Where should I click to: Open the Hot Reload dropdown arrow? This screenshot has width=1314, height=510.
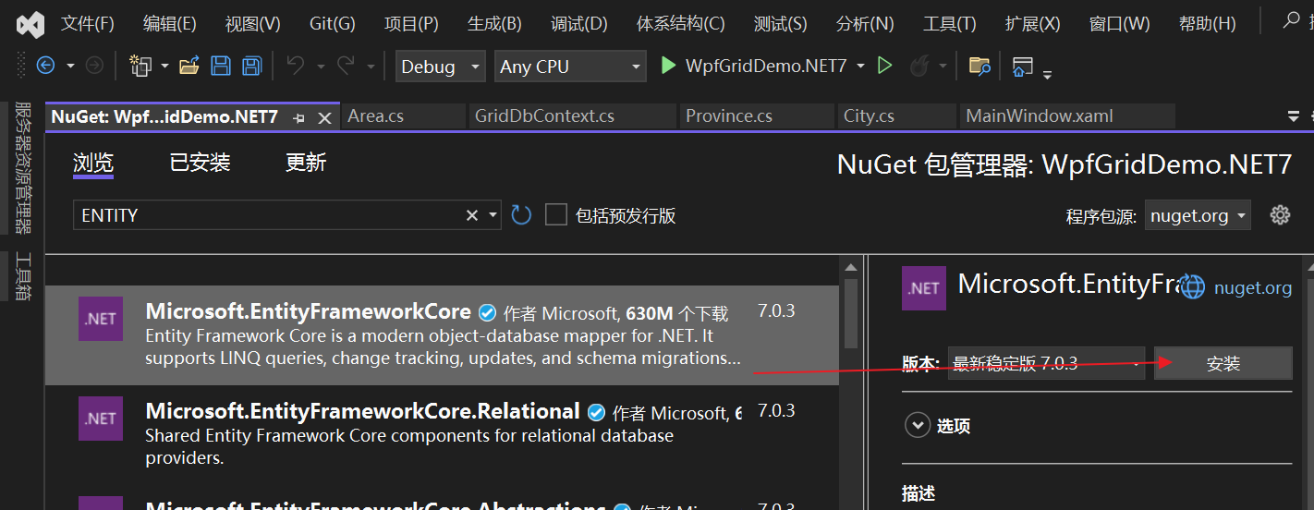(943, 66)
